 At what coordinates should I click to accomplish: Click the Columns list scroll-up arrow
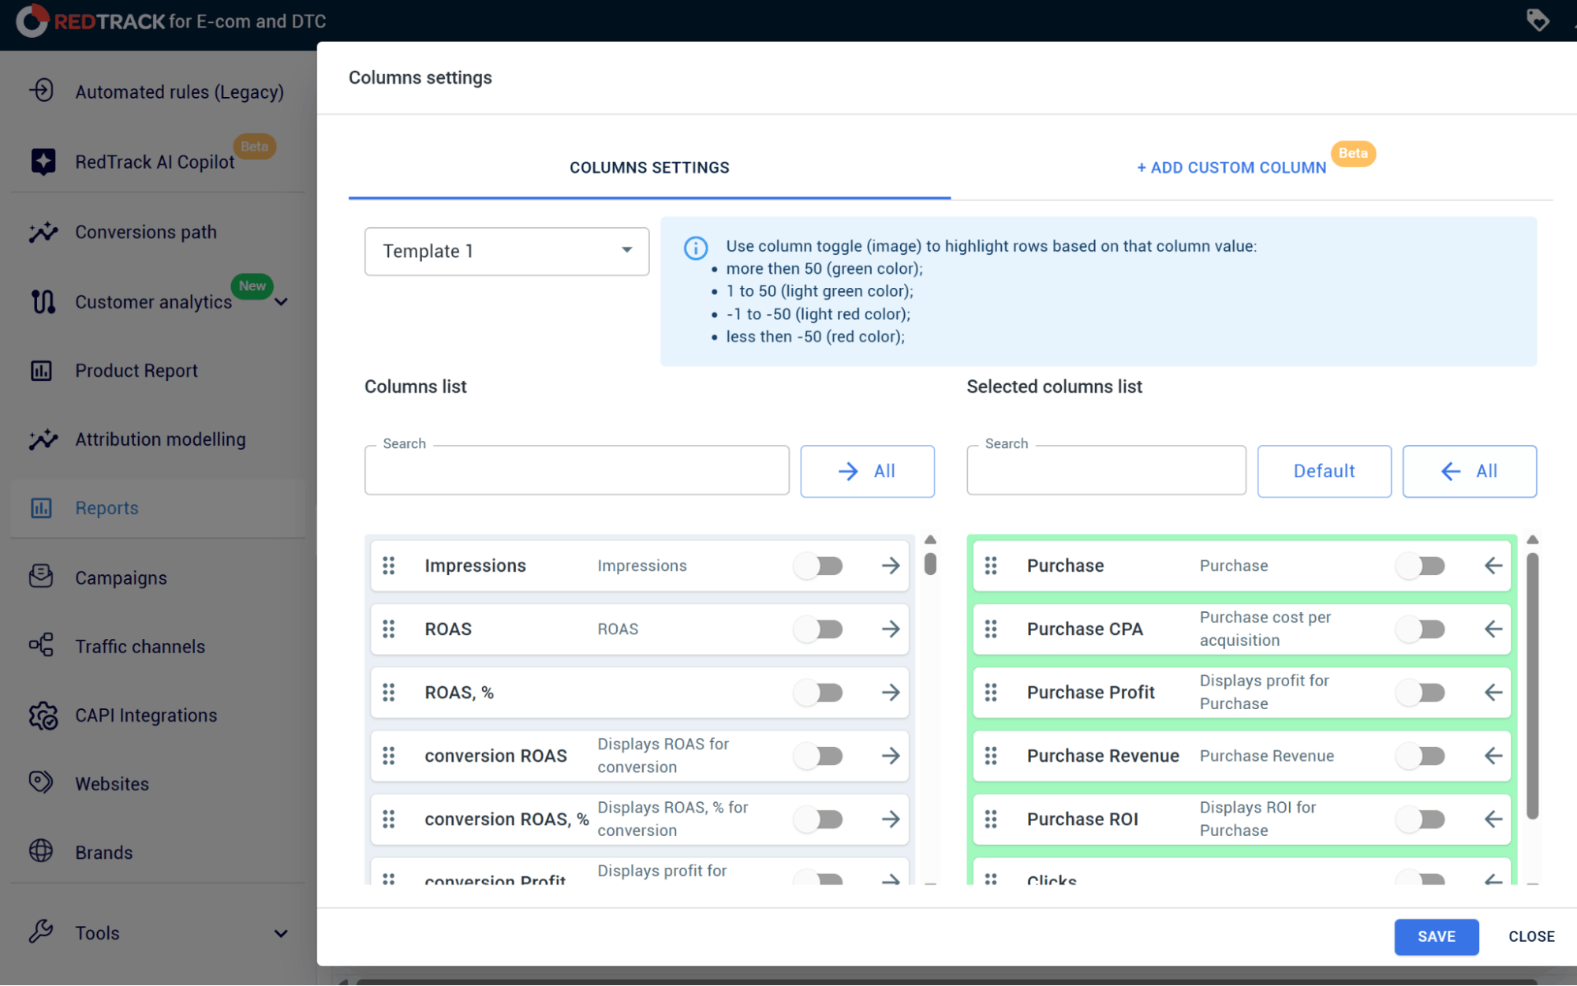point(930,540)
